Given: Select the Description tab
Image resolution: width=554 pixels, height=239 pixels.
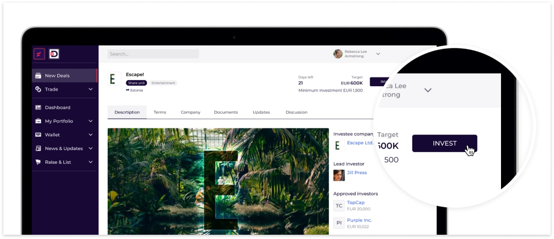Looking at the screenshot, I should tap(127, 112).
